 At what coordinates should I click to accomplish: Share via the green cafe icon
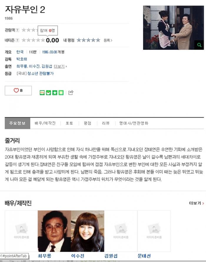49,93
